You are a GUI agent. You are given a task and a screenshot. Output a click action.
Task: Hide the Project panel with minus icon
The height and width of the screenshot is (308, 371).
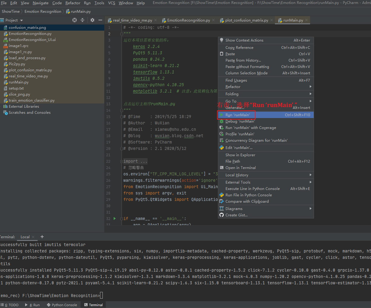[100, 20]
